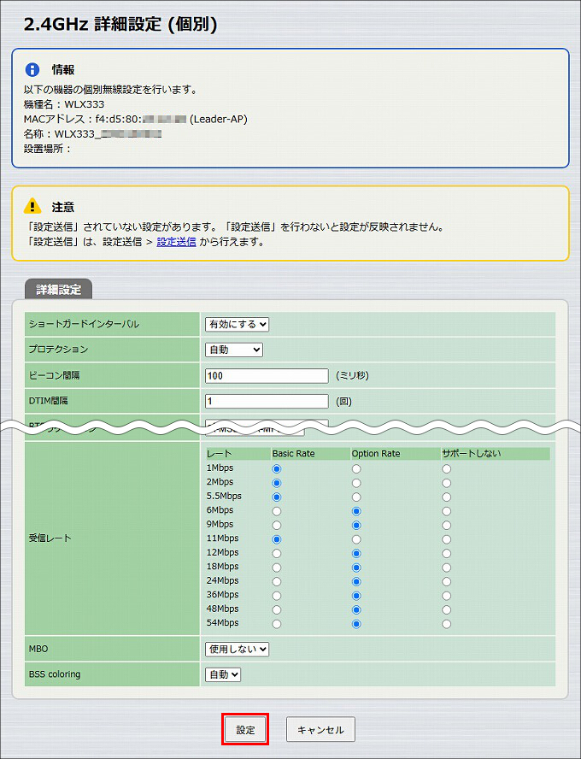Click the BSS coloring row label
The width and height of the screenshot is (581, 759).
[55, 674]
